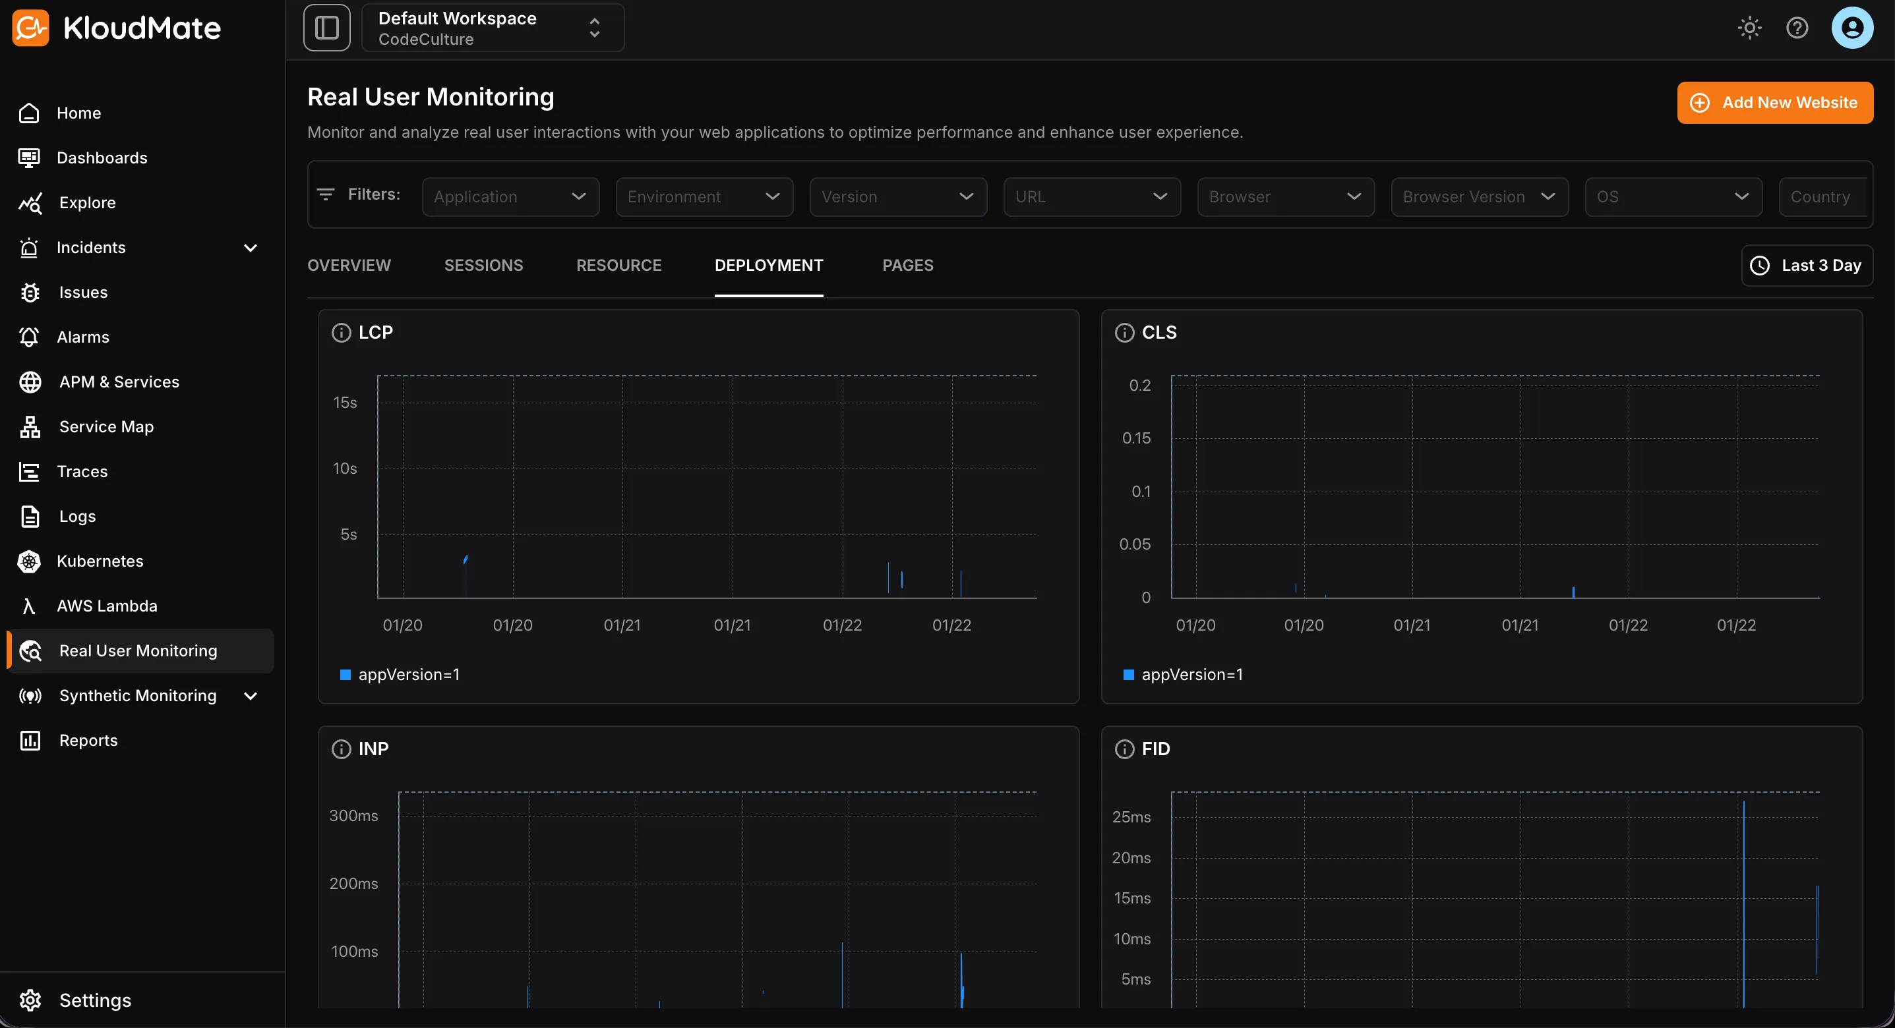Switch theme with the sun icon
Viewport: 1895px width, 1028px height.
pyautogui.click(x=1749, y=28)
